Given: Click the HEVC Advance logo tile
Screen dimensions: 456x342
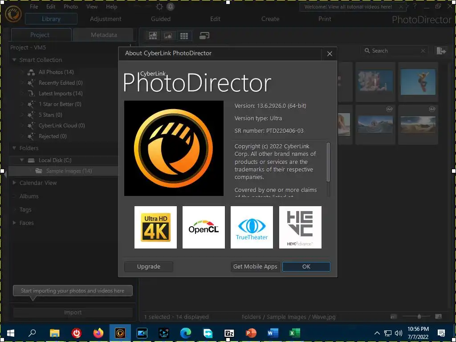Looking at the screenshot, I should tap(300, 228).
